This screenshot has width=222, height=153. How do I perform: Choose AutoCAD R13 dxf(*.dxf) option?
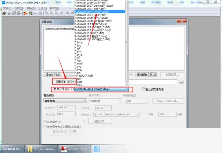100,33
